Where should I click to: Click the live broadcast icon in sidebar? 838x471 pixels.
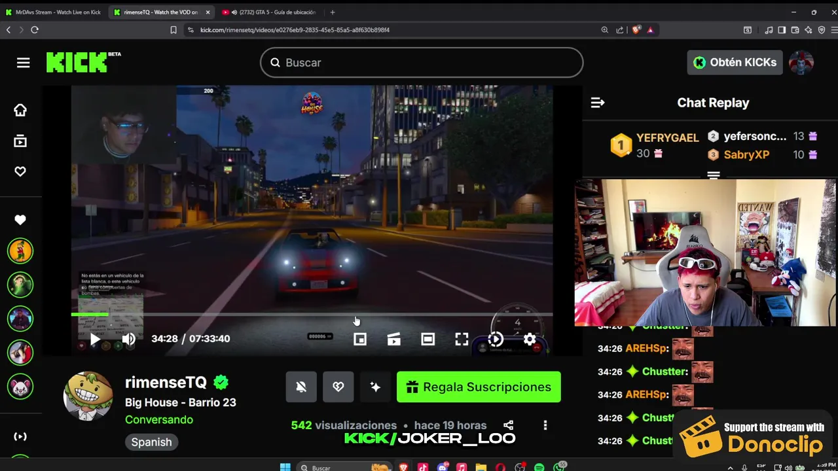[x=20, y=436]
